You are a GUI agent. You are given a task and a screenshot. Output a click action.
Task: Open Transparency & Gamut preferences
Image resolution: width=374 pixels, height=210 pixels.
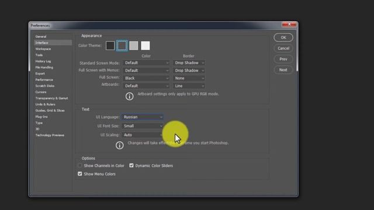tap(53, 98)
